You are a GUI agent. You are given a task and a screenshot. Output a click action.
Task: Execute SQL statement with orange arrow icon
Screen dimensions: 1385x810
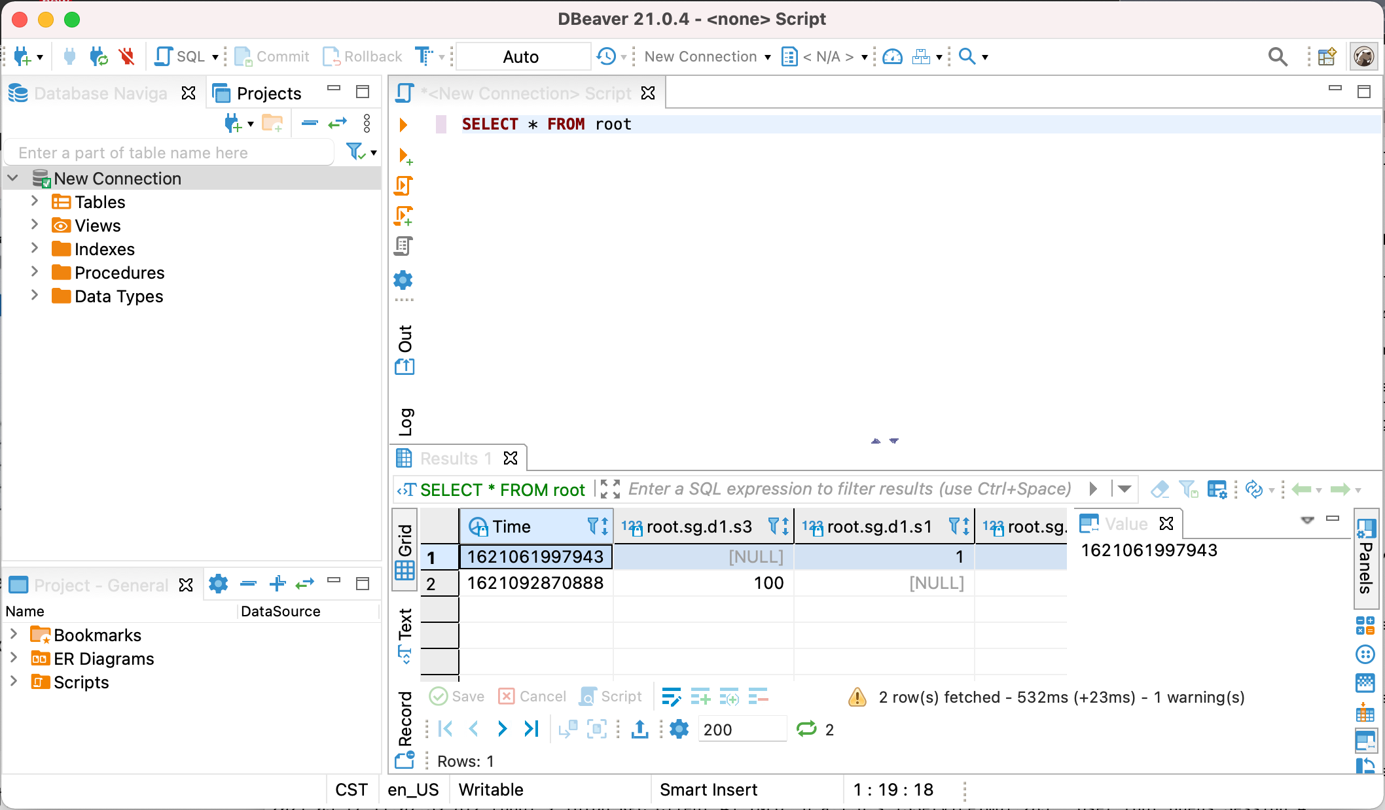click(403, 124)
